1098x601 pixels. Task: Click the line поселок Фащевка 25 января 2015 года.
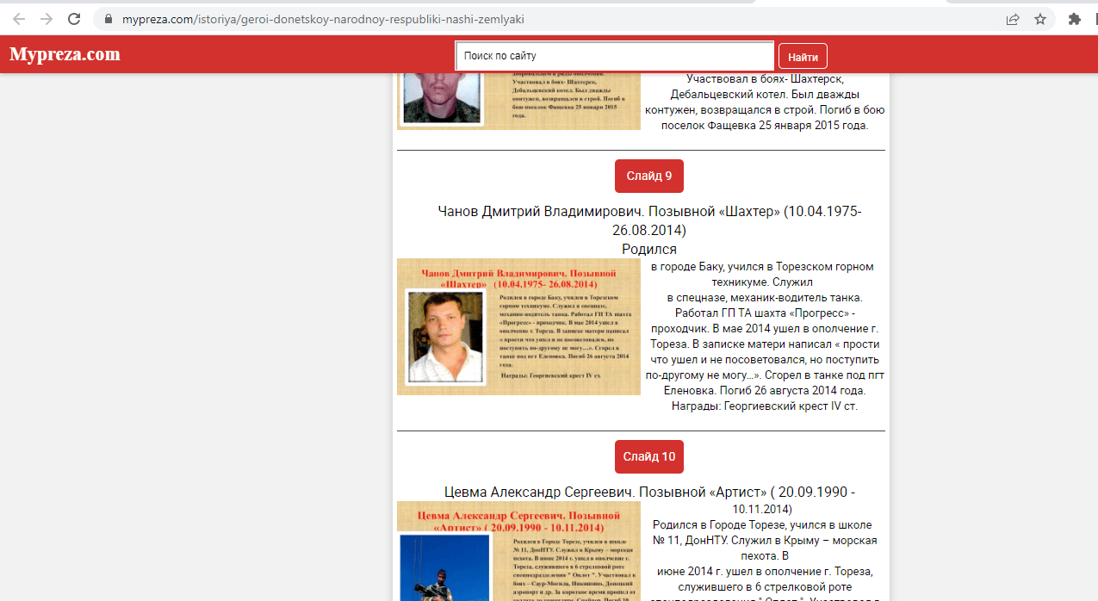[765, 125]
